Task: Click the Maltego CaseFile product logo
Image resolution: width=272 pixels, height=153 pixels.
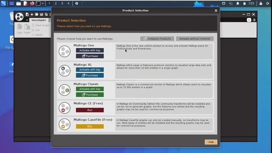Action: point(65,124)
